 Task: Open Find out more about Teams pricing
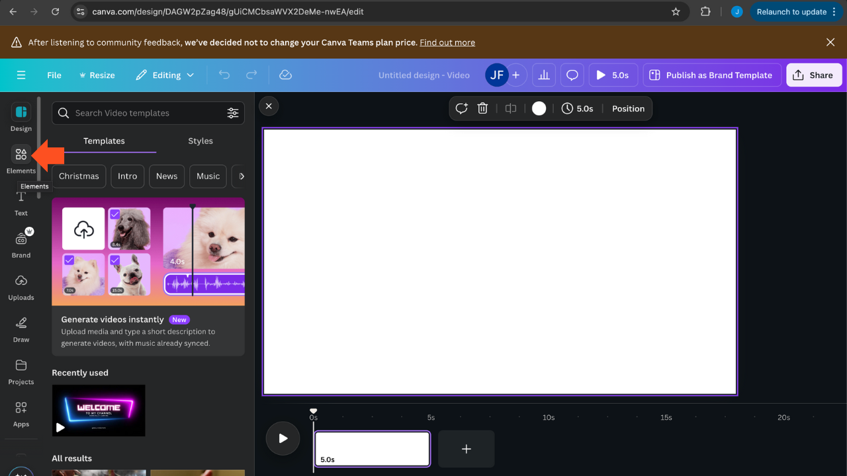[x=447, y=42]
